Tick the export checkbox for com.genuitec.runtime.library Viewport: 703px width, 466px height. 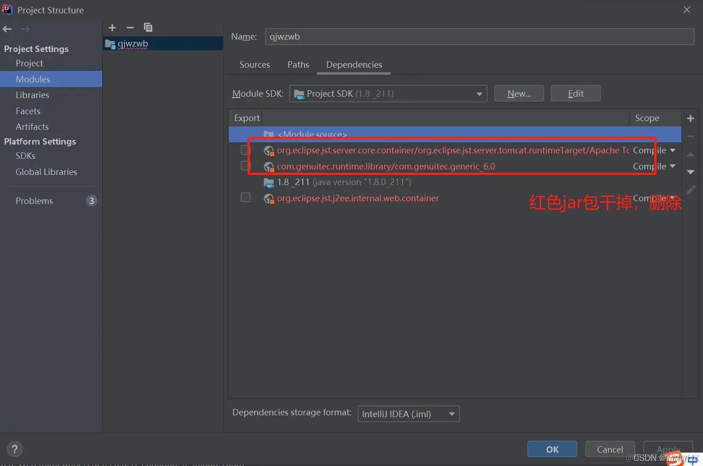[246, 165]
